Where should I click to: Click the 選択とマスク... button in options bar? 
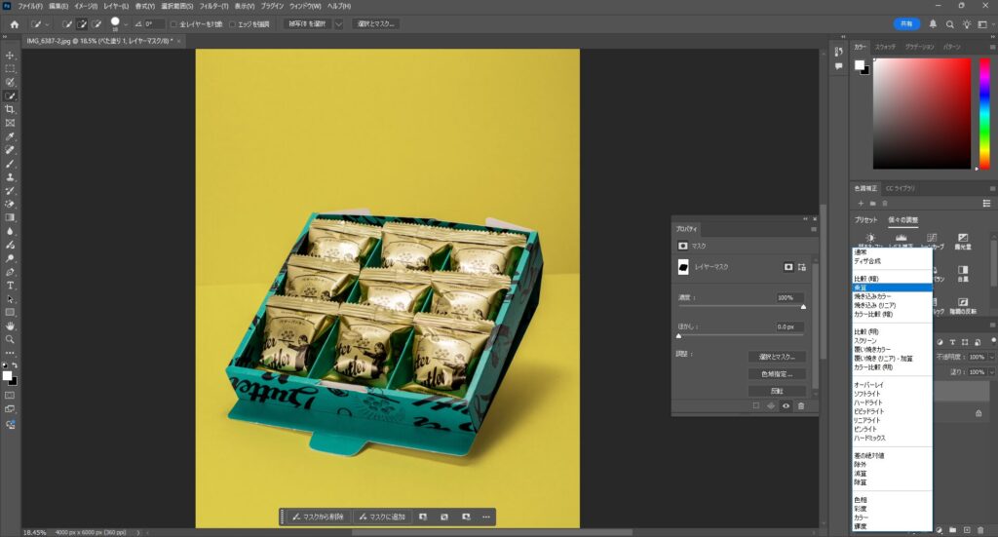pos(375,24)
